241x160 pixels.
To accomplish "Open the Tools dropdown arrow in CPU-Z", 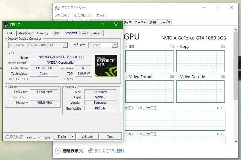I will [x=73, y=137].
